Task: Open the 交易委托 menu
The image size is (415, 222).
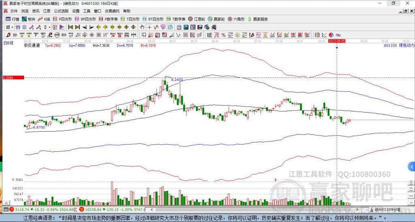Action: pyautogui.click(x=112, y=11)
